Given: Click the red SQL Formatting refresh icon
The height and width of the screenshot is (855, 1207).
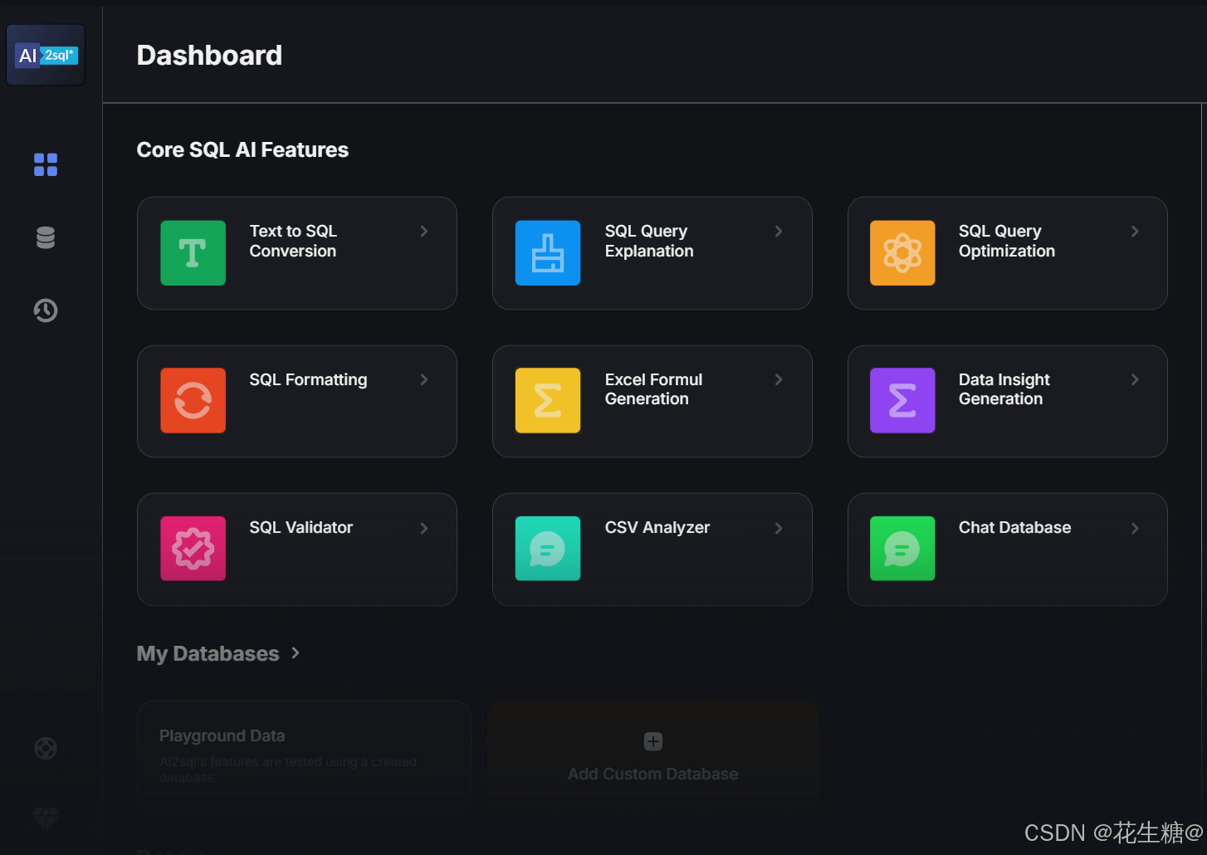Looking at the screenshot, I should 193,401.
